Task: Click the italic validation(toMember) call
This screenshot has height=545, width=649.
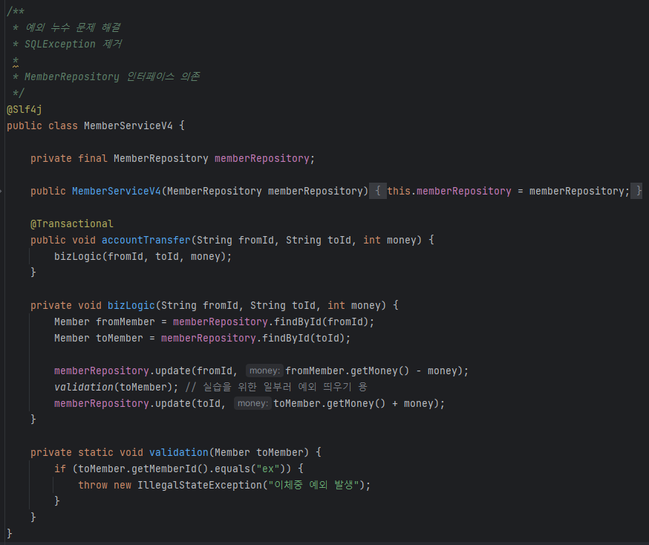Action: coord(113,387)
